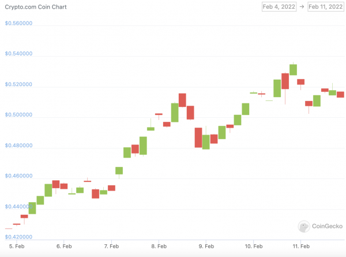Screen dimensions: 346x257
Task: Click the 9. Feb date axis label
Action: [x=206, y=245]
